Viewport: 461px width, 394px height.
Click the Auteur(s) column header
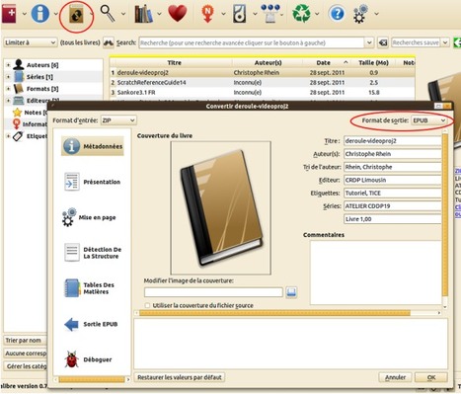click(268, 62)
